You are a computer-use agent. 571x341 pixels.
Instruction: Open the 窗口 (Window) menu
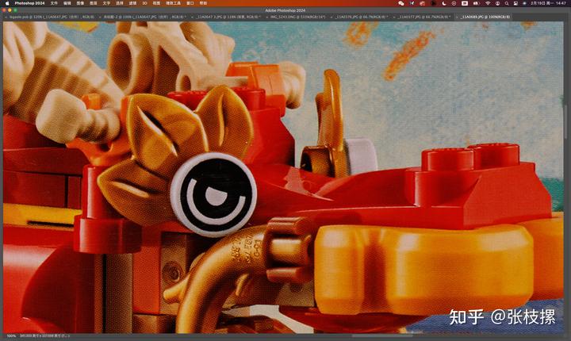[190, 3]
